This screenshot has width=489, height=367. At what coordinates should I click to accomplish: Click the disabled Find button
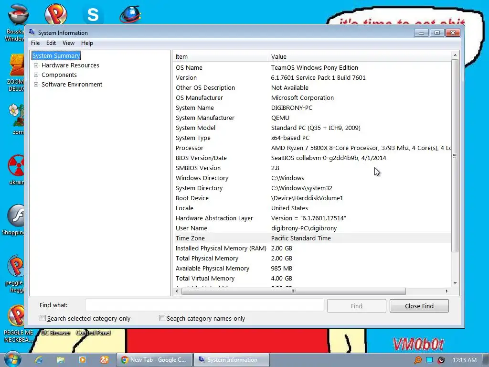pos(356,306)
